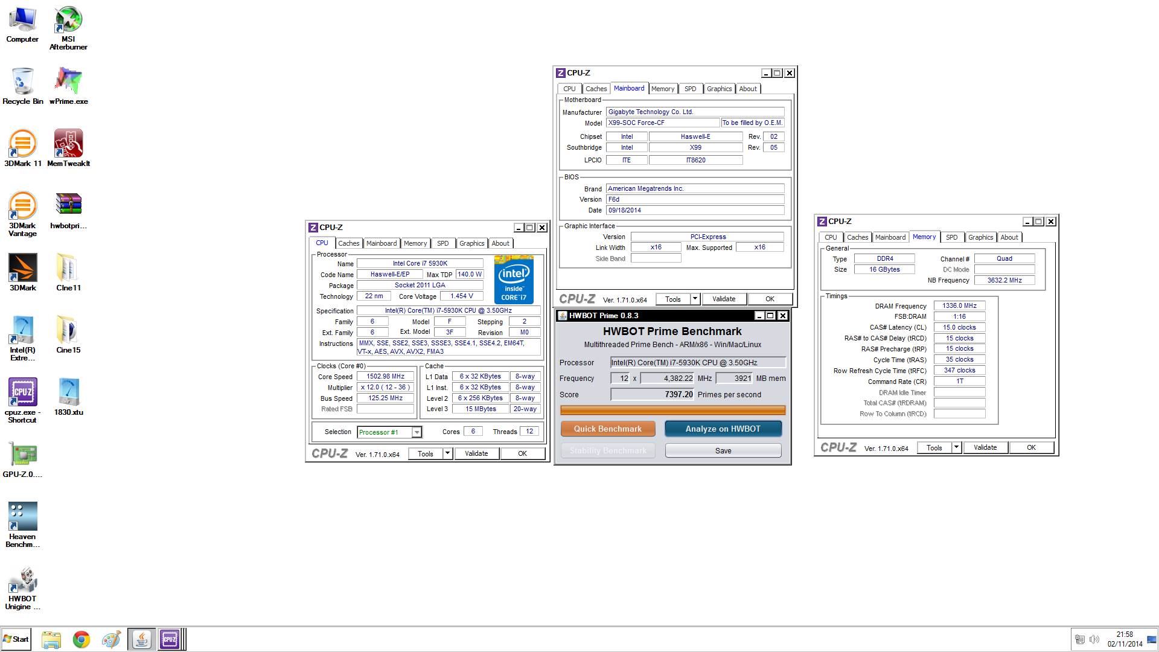Select the Cine15 folder icon

point(68,335)
